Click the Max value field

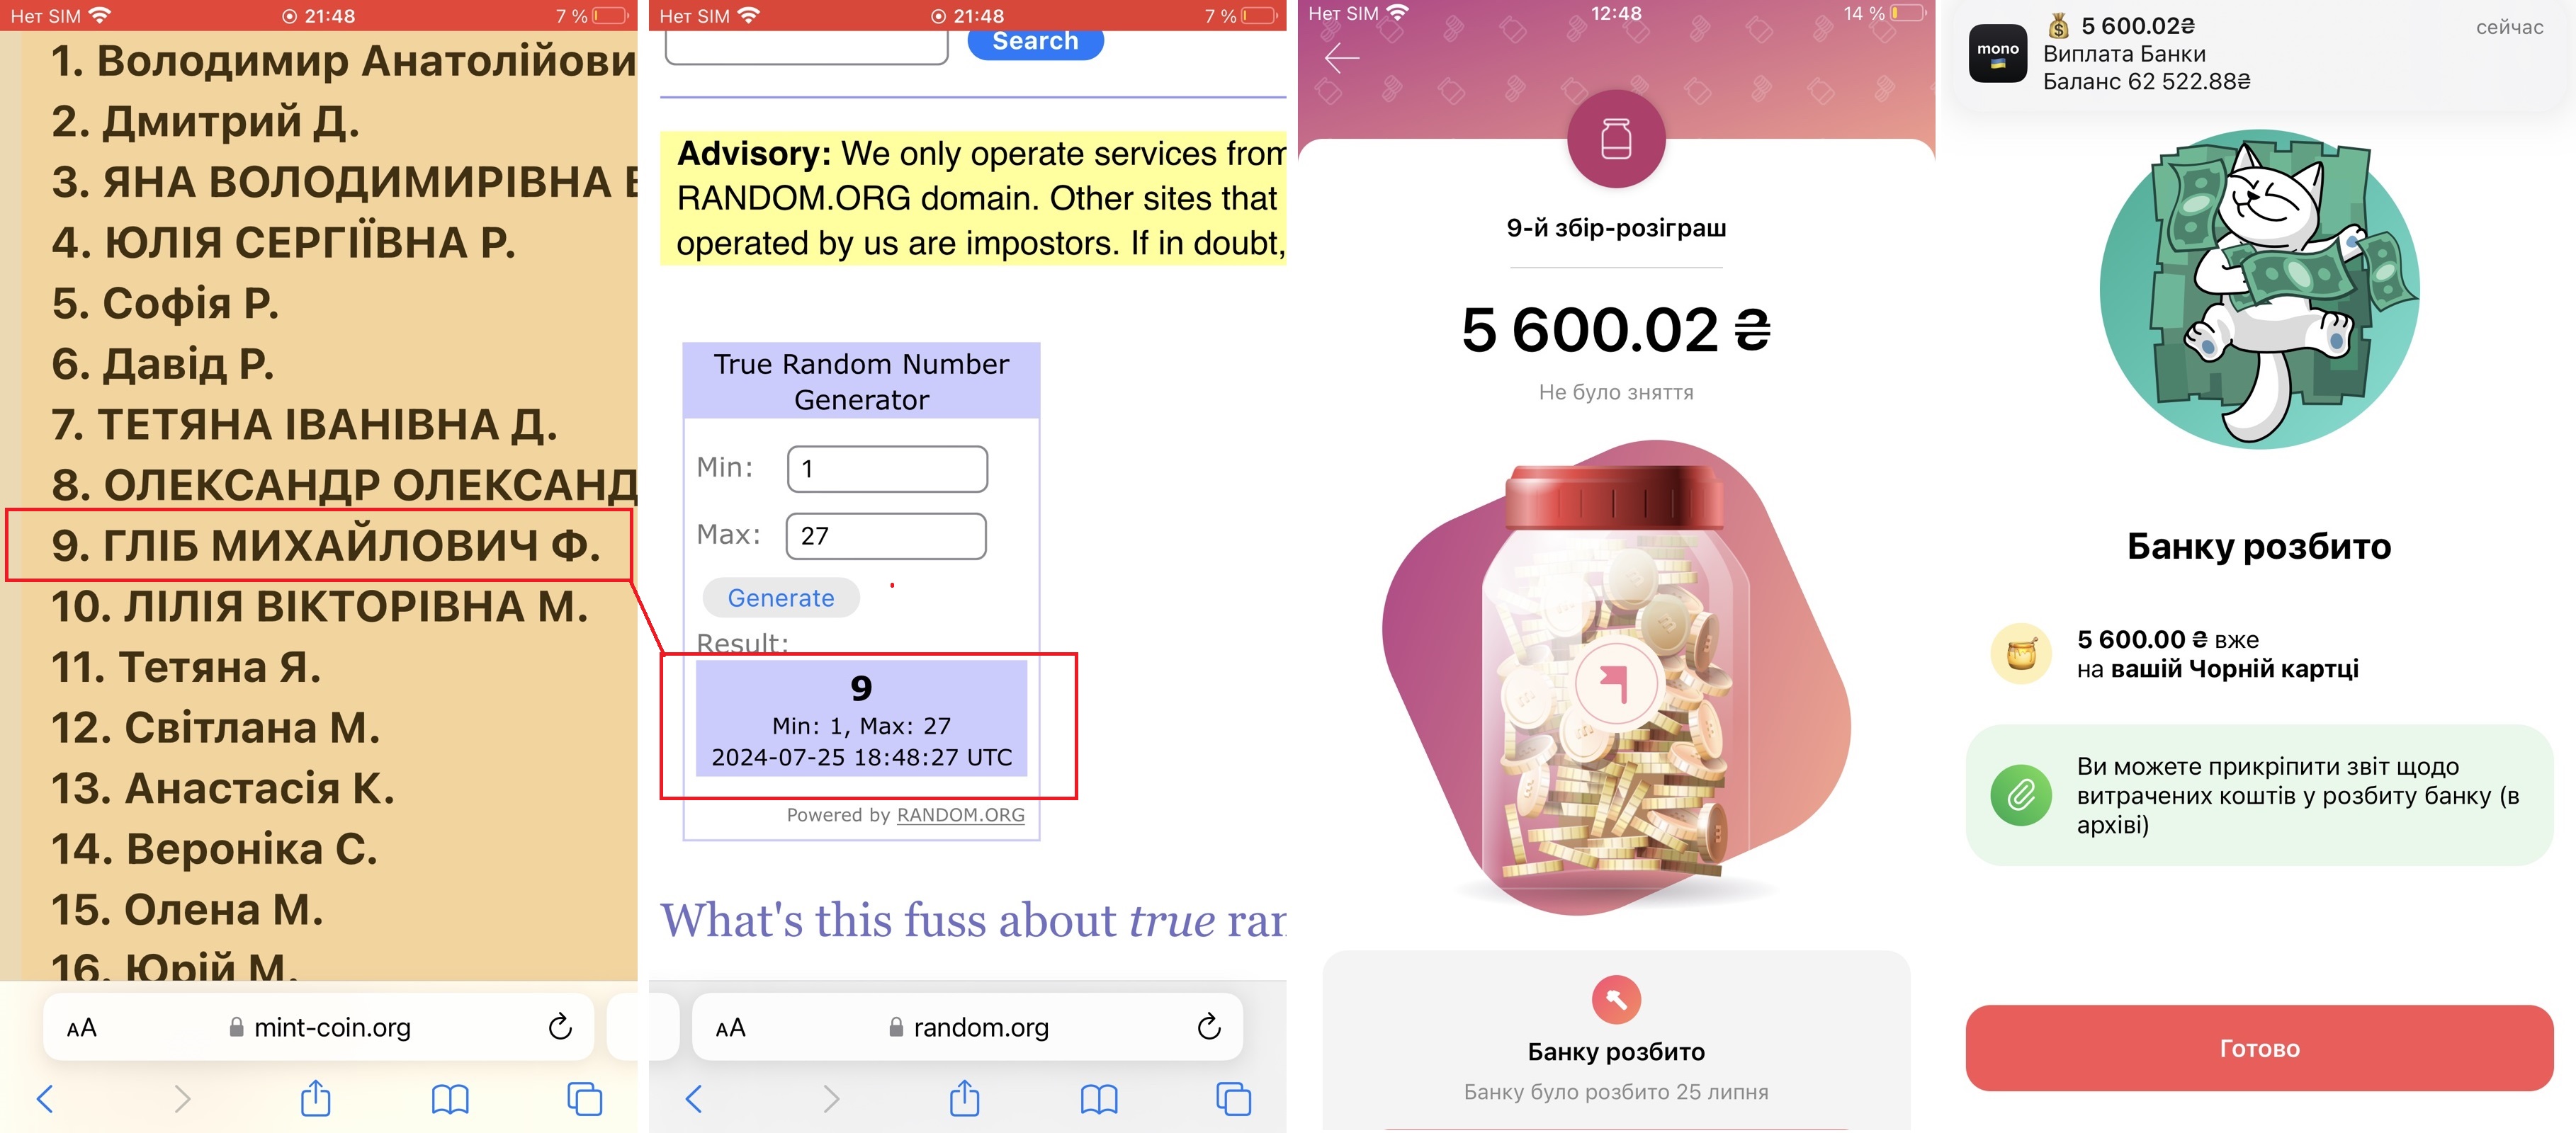tap(886, 535)
